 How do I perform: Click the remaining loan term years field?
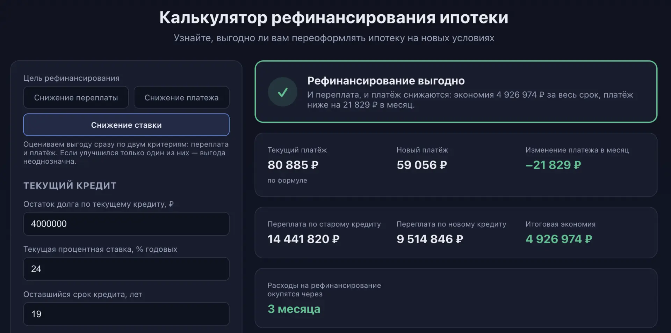pos(126,314)
